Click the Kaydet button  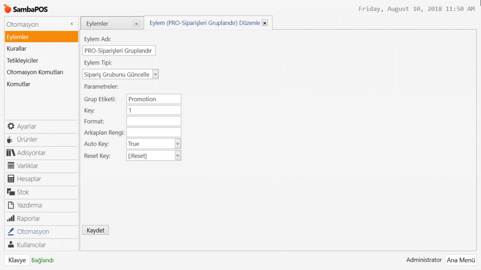[95, 230]
